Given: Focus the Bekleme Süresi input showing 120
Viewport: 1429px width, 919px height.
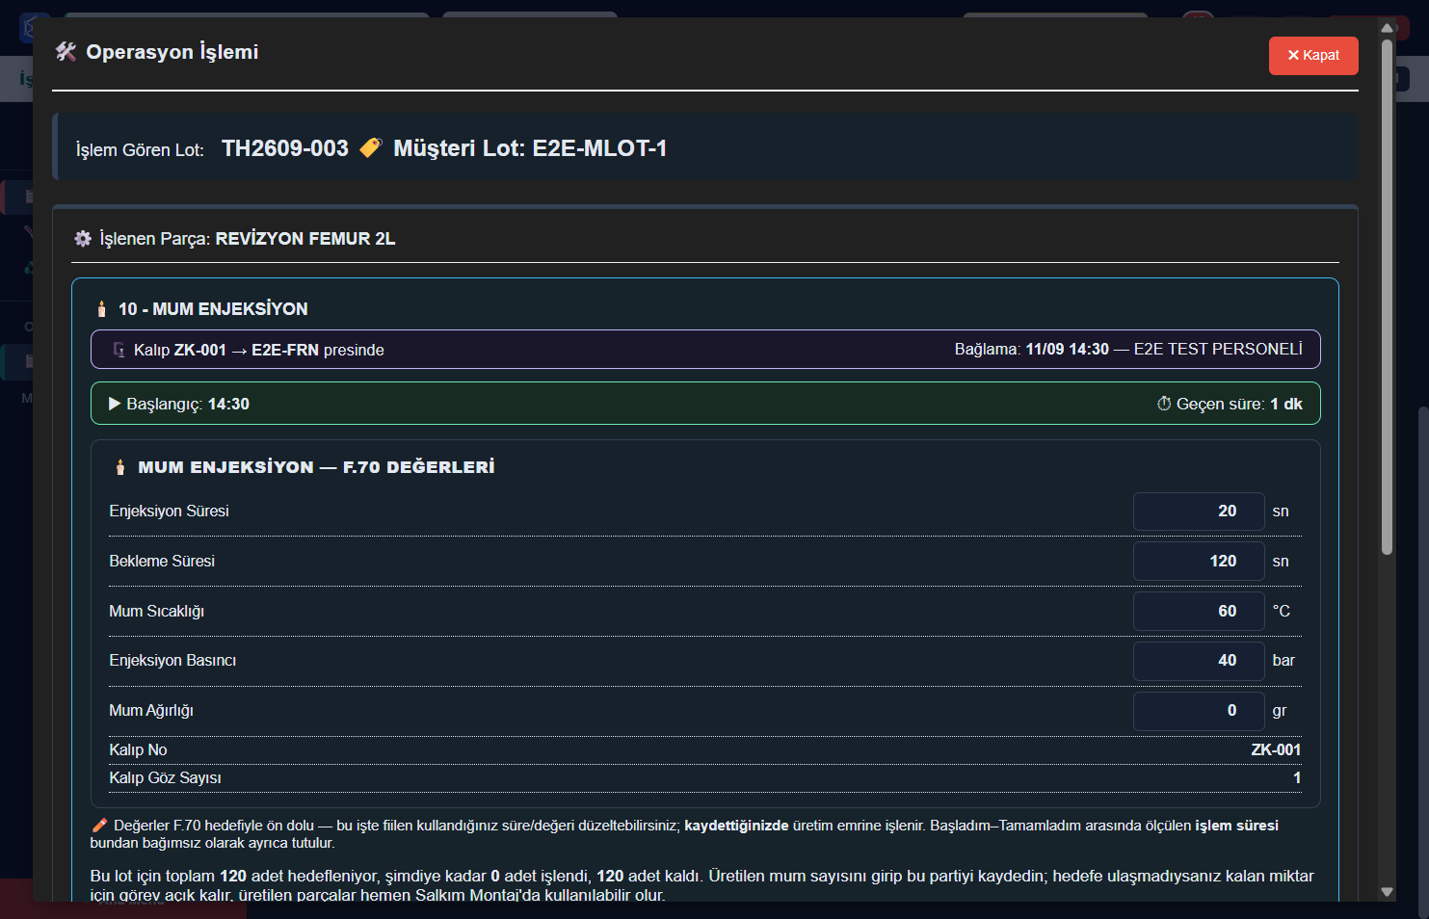Looking at the screenshot, I should click(1199, 562).
